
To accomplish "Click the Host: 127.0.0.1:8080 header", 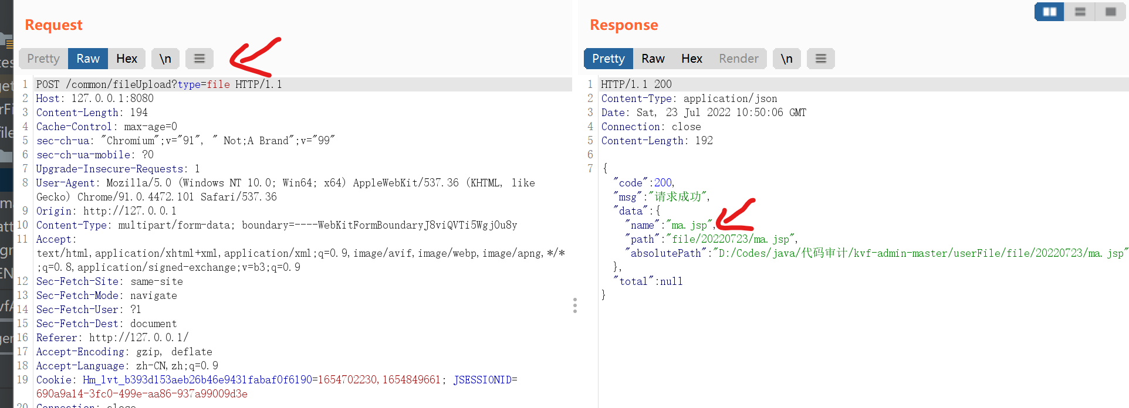I will point(95,98).
